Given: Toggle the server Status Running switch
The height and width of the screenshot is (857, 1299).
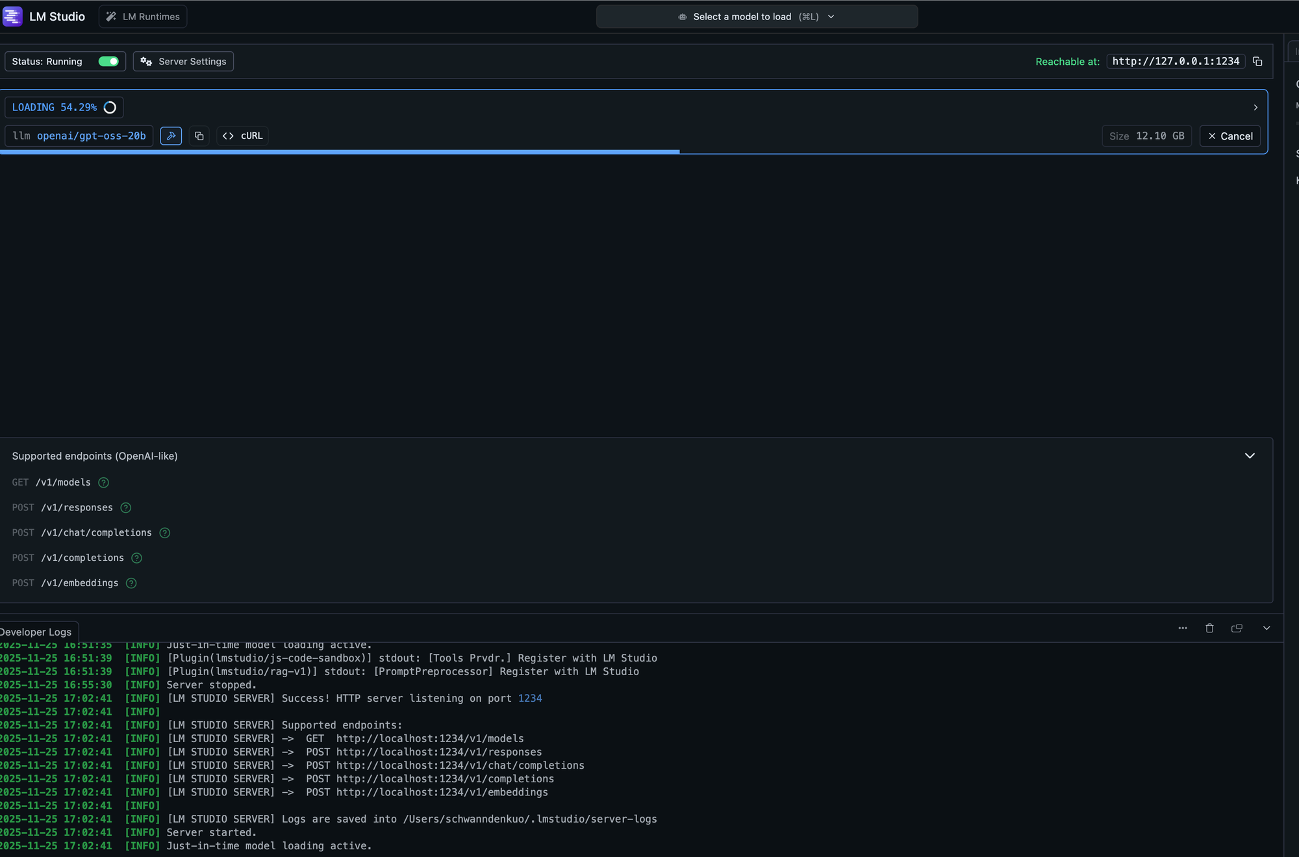Looking at the screenshot, I should 108,62.
